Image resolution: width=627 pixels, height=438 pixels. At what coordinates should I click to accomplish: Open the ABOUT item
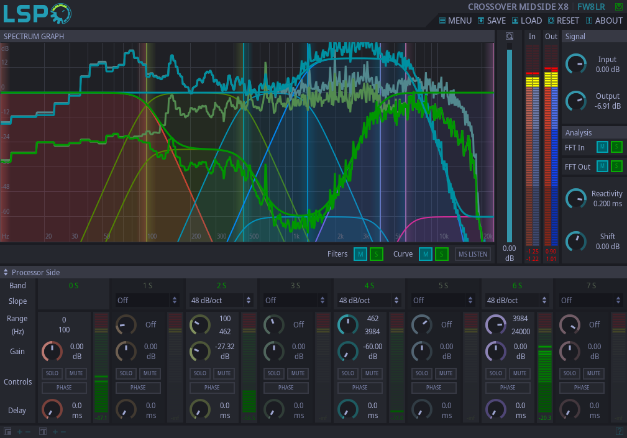(x=604, y=21)
